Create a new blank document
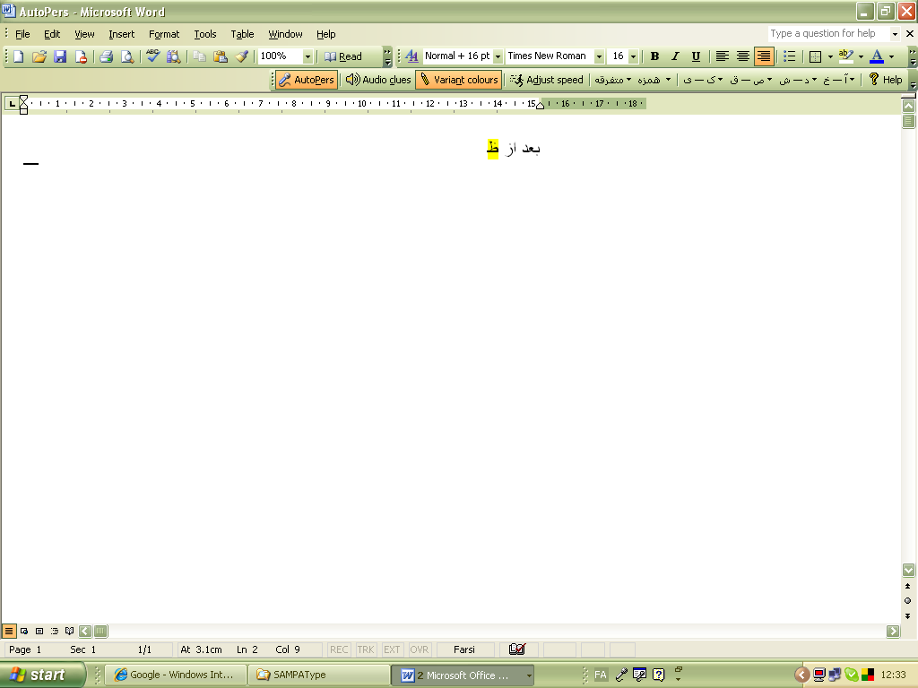 (18, 56)
